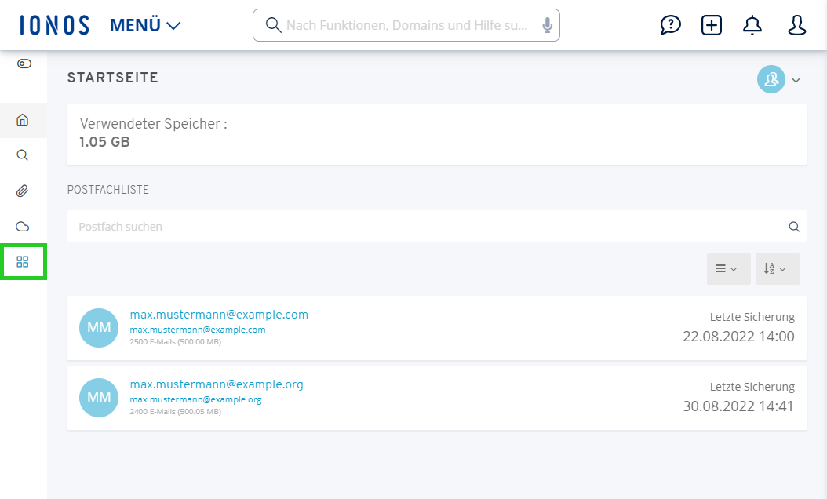
Task: Expand the chevron next to profile avatar
Action: (796, 80)
